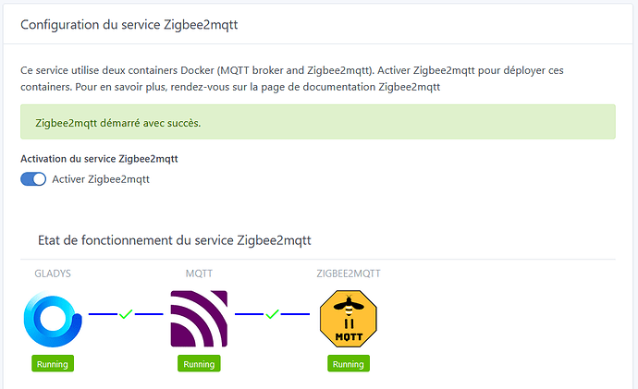
Task: Click the blue line right of Gladys icon
Action: pyautogui.click(x=100, y=314)
